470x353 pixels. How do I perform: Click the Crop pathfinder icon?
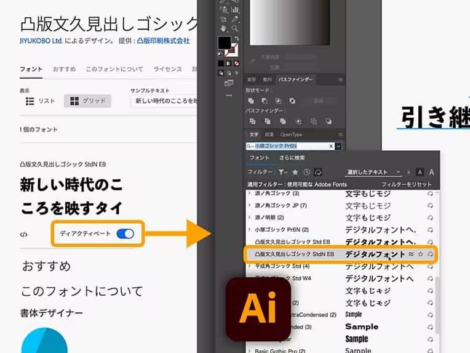point(298,121)
